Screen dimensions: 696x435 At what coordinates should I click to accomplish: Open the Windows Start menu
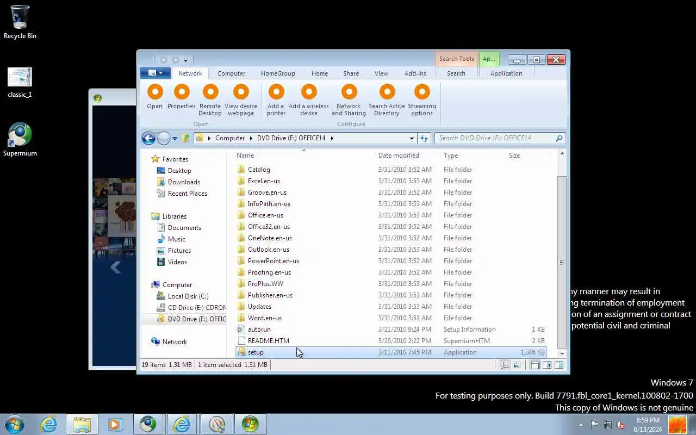click(x=15, y=424)
